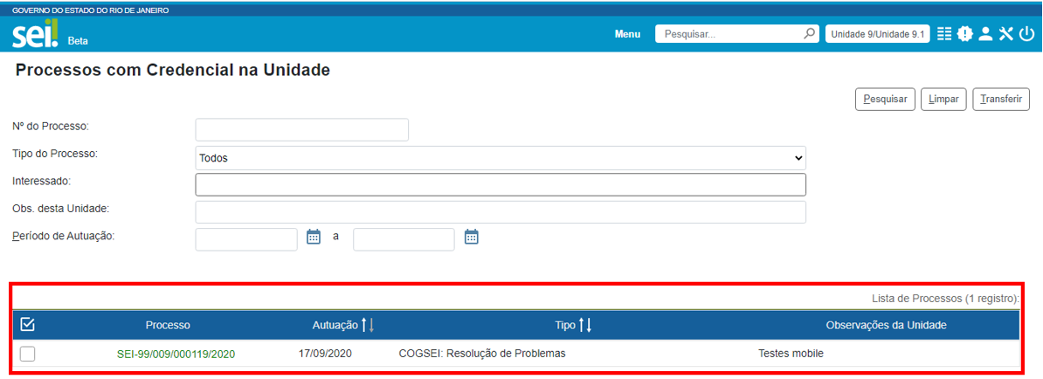The image size is (1043, 379).
Task: Click the alert badge icon in header
Action: coord(964,34)
